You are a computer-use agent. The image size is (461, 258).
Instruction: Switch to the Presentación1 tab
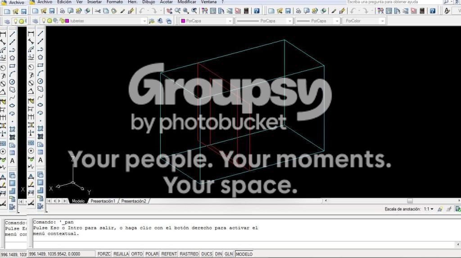pos(103,201)
